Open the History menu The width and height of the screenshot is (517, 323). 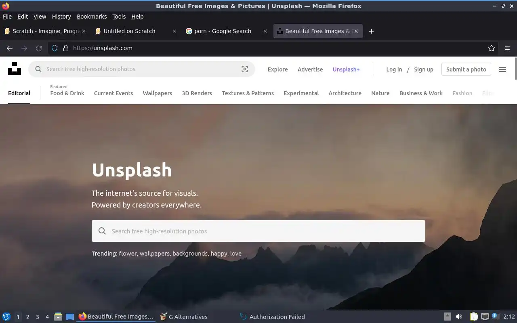[61, 17]
